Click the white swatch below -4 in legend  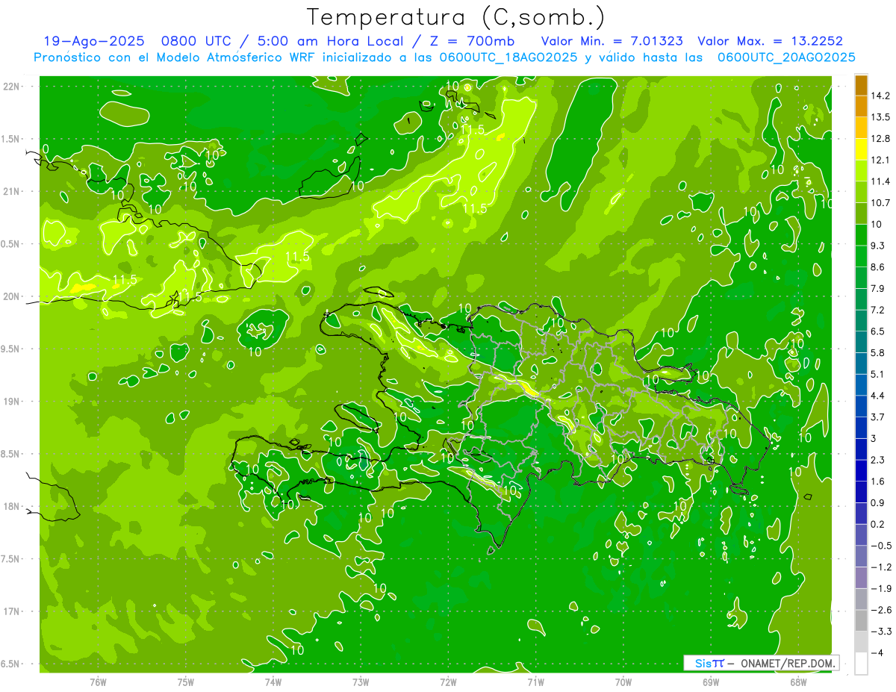[x=861, y=664]
